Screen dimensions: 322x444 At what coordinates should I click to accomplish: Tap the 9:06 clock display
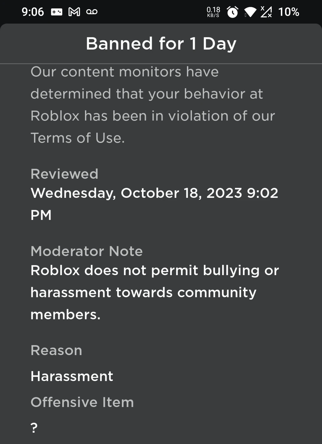pyautogui.click(x=32, y=11)
